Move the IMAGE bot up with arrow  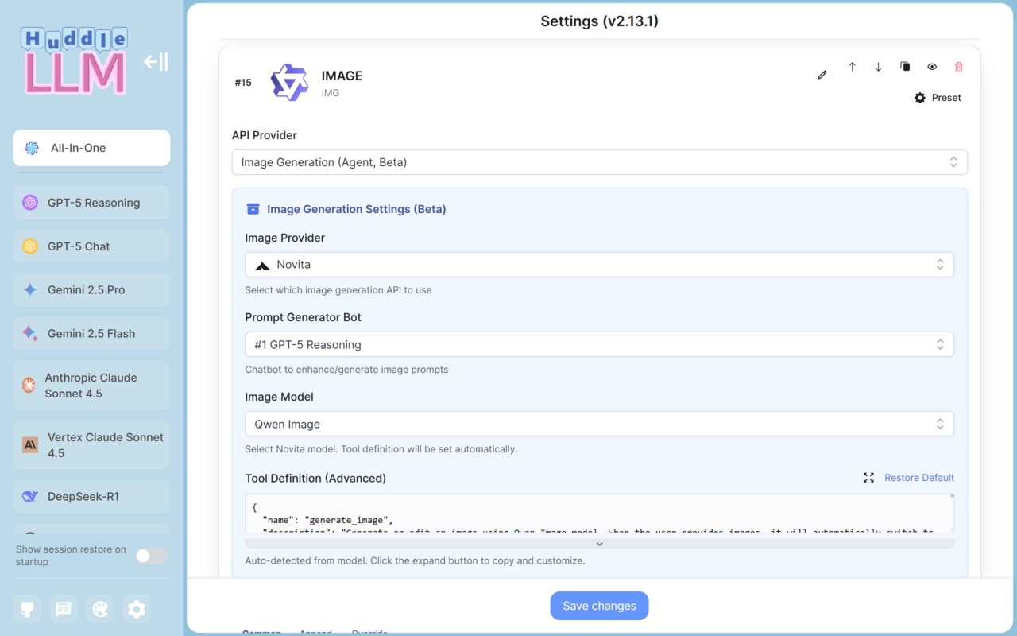[x=852, y=67]
